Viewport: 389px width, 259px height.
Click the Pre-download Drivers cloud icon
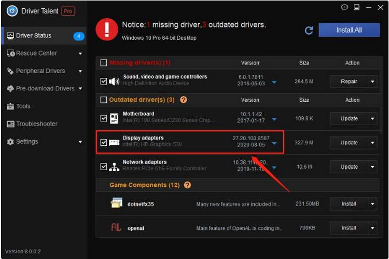[x=10, y=89]
